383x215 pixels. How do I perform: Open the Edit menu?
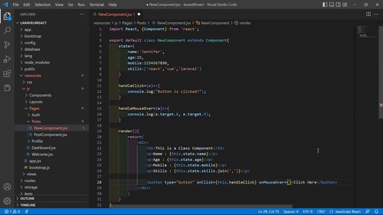(x=26, y=5)
